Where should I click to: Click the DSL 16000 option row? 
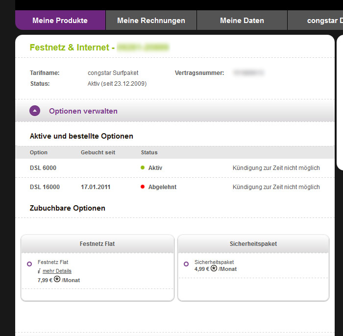click(x=45, y=187)
